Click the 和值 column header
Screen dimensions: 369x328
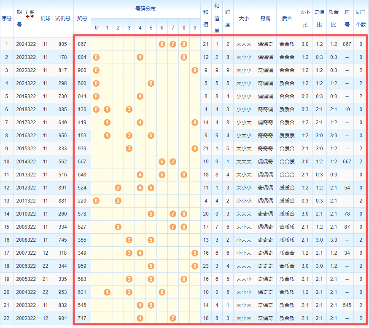tap(206, 19)
